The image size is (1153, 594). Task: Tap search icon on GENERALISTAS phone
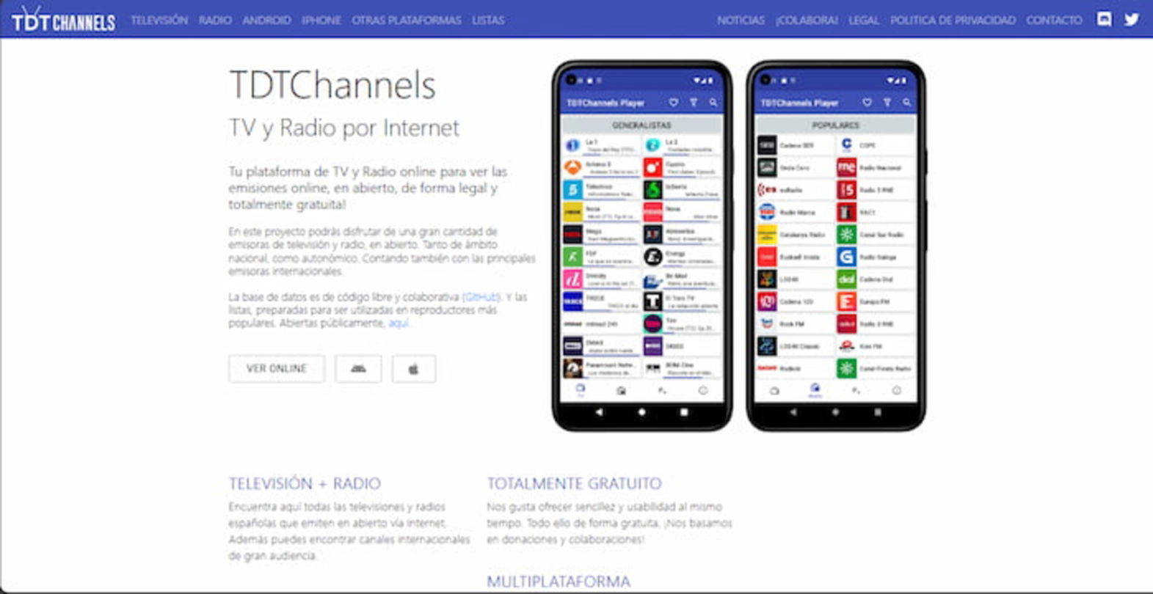tap(713, 103)
